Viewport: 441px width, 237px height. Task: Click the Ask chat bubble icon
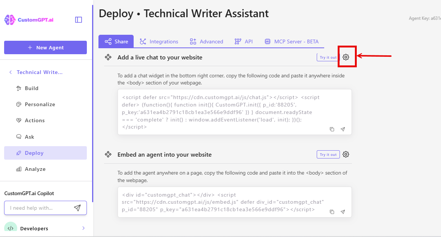point(19,137)
